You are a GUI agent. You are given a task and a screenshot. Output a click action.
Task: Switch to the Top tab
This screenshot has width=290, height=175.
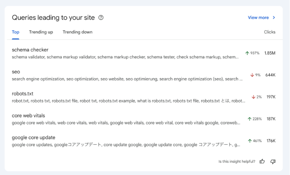pos(16,32)
